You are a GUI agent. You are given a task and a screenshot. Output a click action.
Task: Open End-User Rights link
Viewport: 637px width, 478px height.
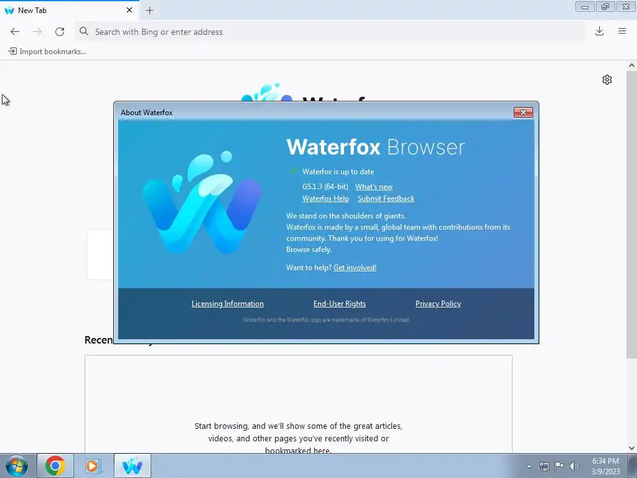point(340,304)
